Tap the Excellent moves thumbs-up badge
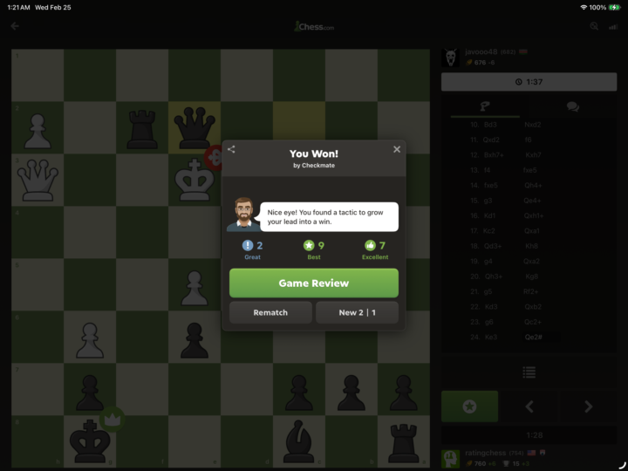Viewport: 628px width, 471px height. tap(375, 250)
